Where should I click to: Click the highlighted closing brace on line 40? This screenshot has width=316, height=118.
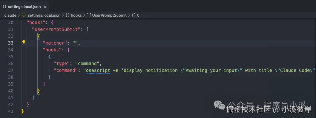[39, 91]
